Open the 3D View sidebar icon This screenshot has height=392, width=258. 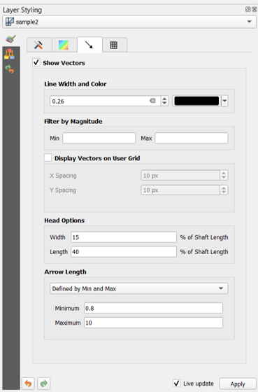click(x=10, y=54)
